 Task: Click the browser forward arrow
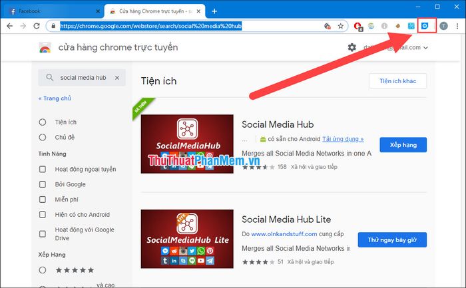point(23,26)
